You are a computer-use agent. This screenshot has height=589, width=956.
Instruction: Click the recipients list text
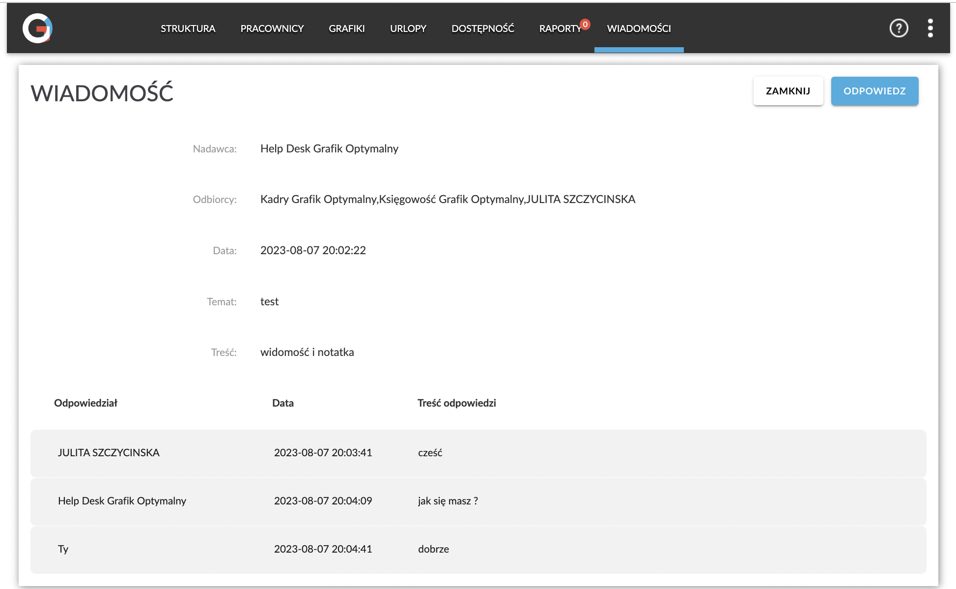pos(448,199)
